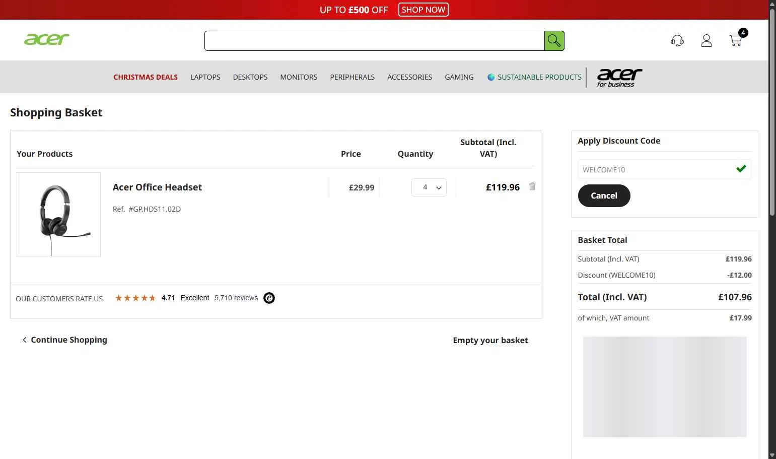Click the 'Total (Incl. VAT)' label
Viewport: 776px width, 459px height.
612,297
